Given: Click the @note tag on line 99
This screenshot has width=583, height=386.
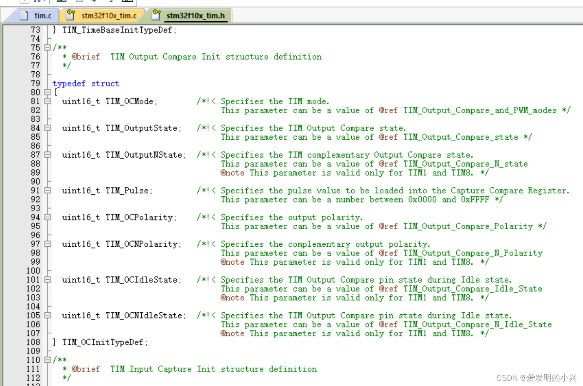Looking at the screenshot, I should point(233,262).
